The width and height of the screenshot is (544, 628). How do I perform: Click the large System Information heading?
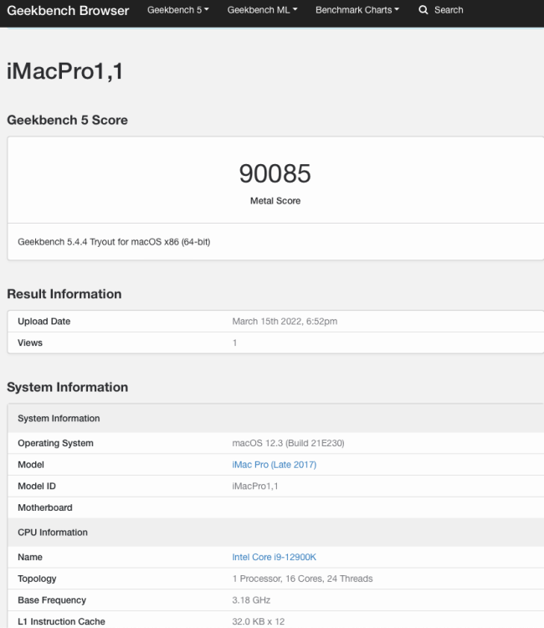tap(68, 388)
